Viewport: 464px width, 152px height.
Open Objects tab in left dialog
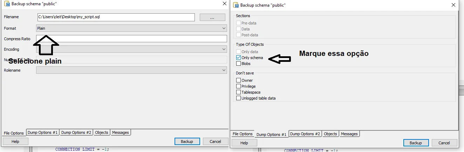[102, 133]
